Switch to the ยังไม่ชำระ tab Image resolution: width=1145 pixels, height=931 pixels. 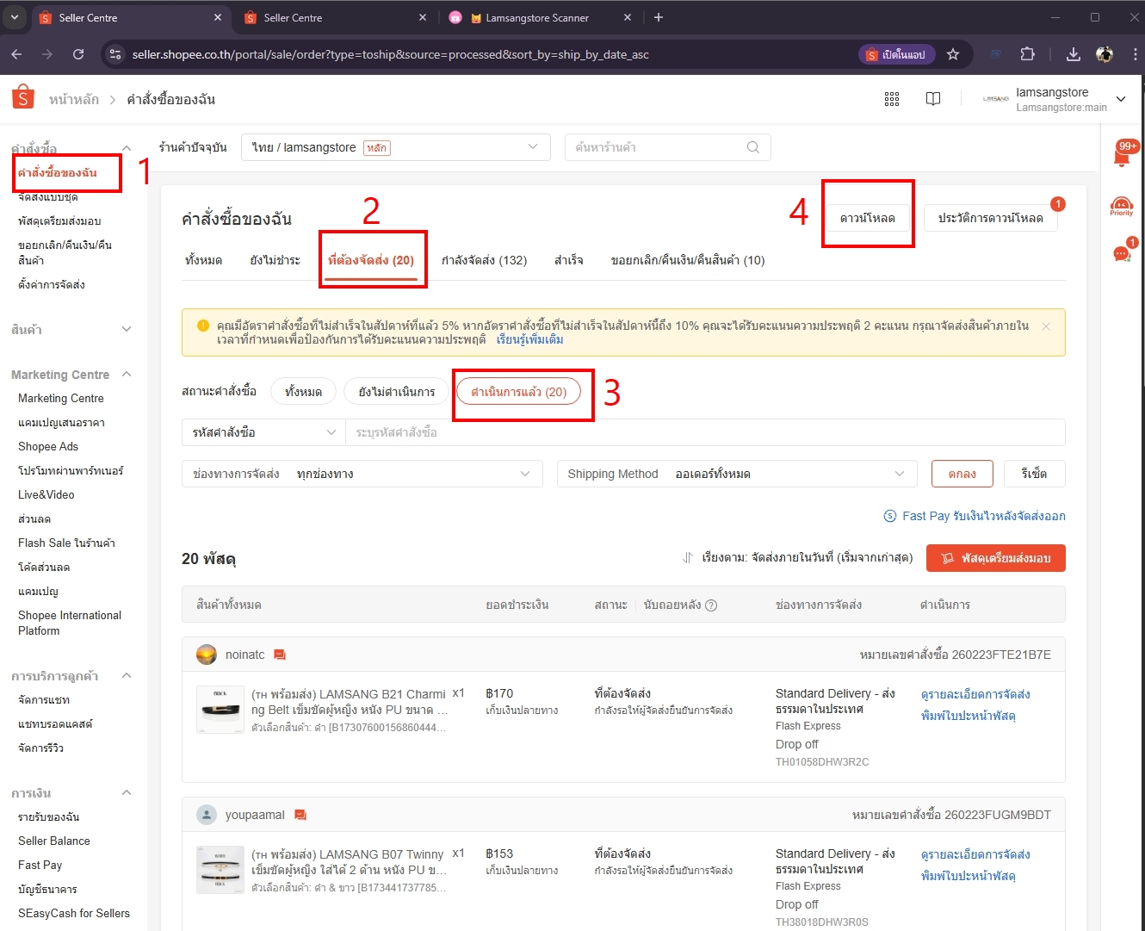[275, 260]
